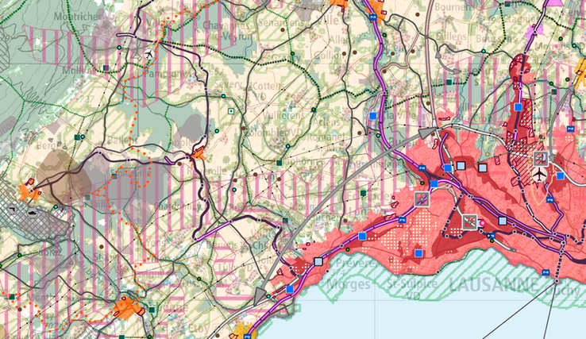
Task: Click the airplane icon near Pampigny
Action: (x=149, y=54)
